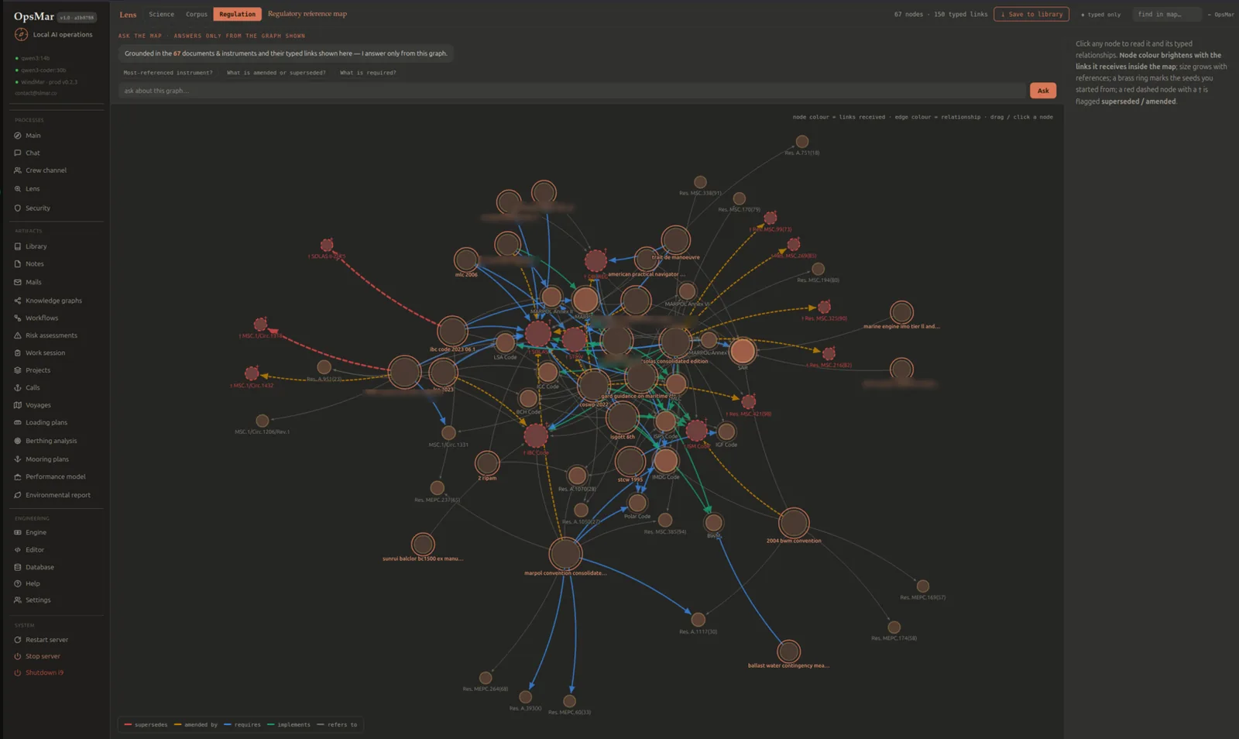Open the Berthing analysis icon
Image resolution: width=1239 pixels, height=739 pixels.
[x=18, y=441]
